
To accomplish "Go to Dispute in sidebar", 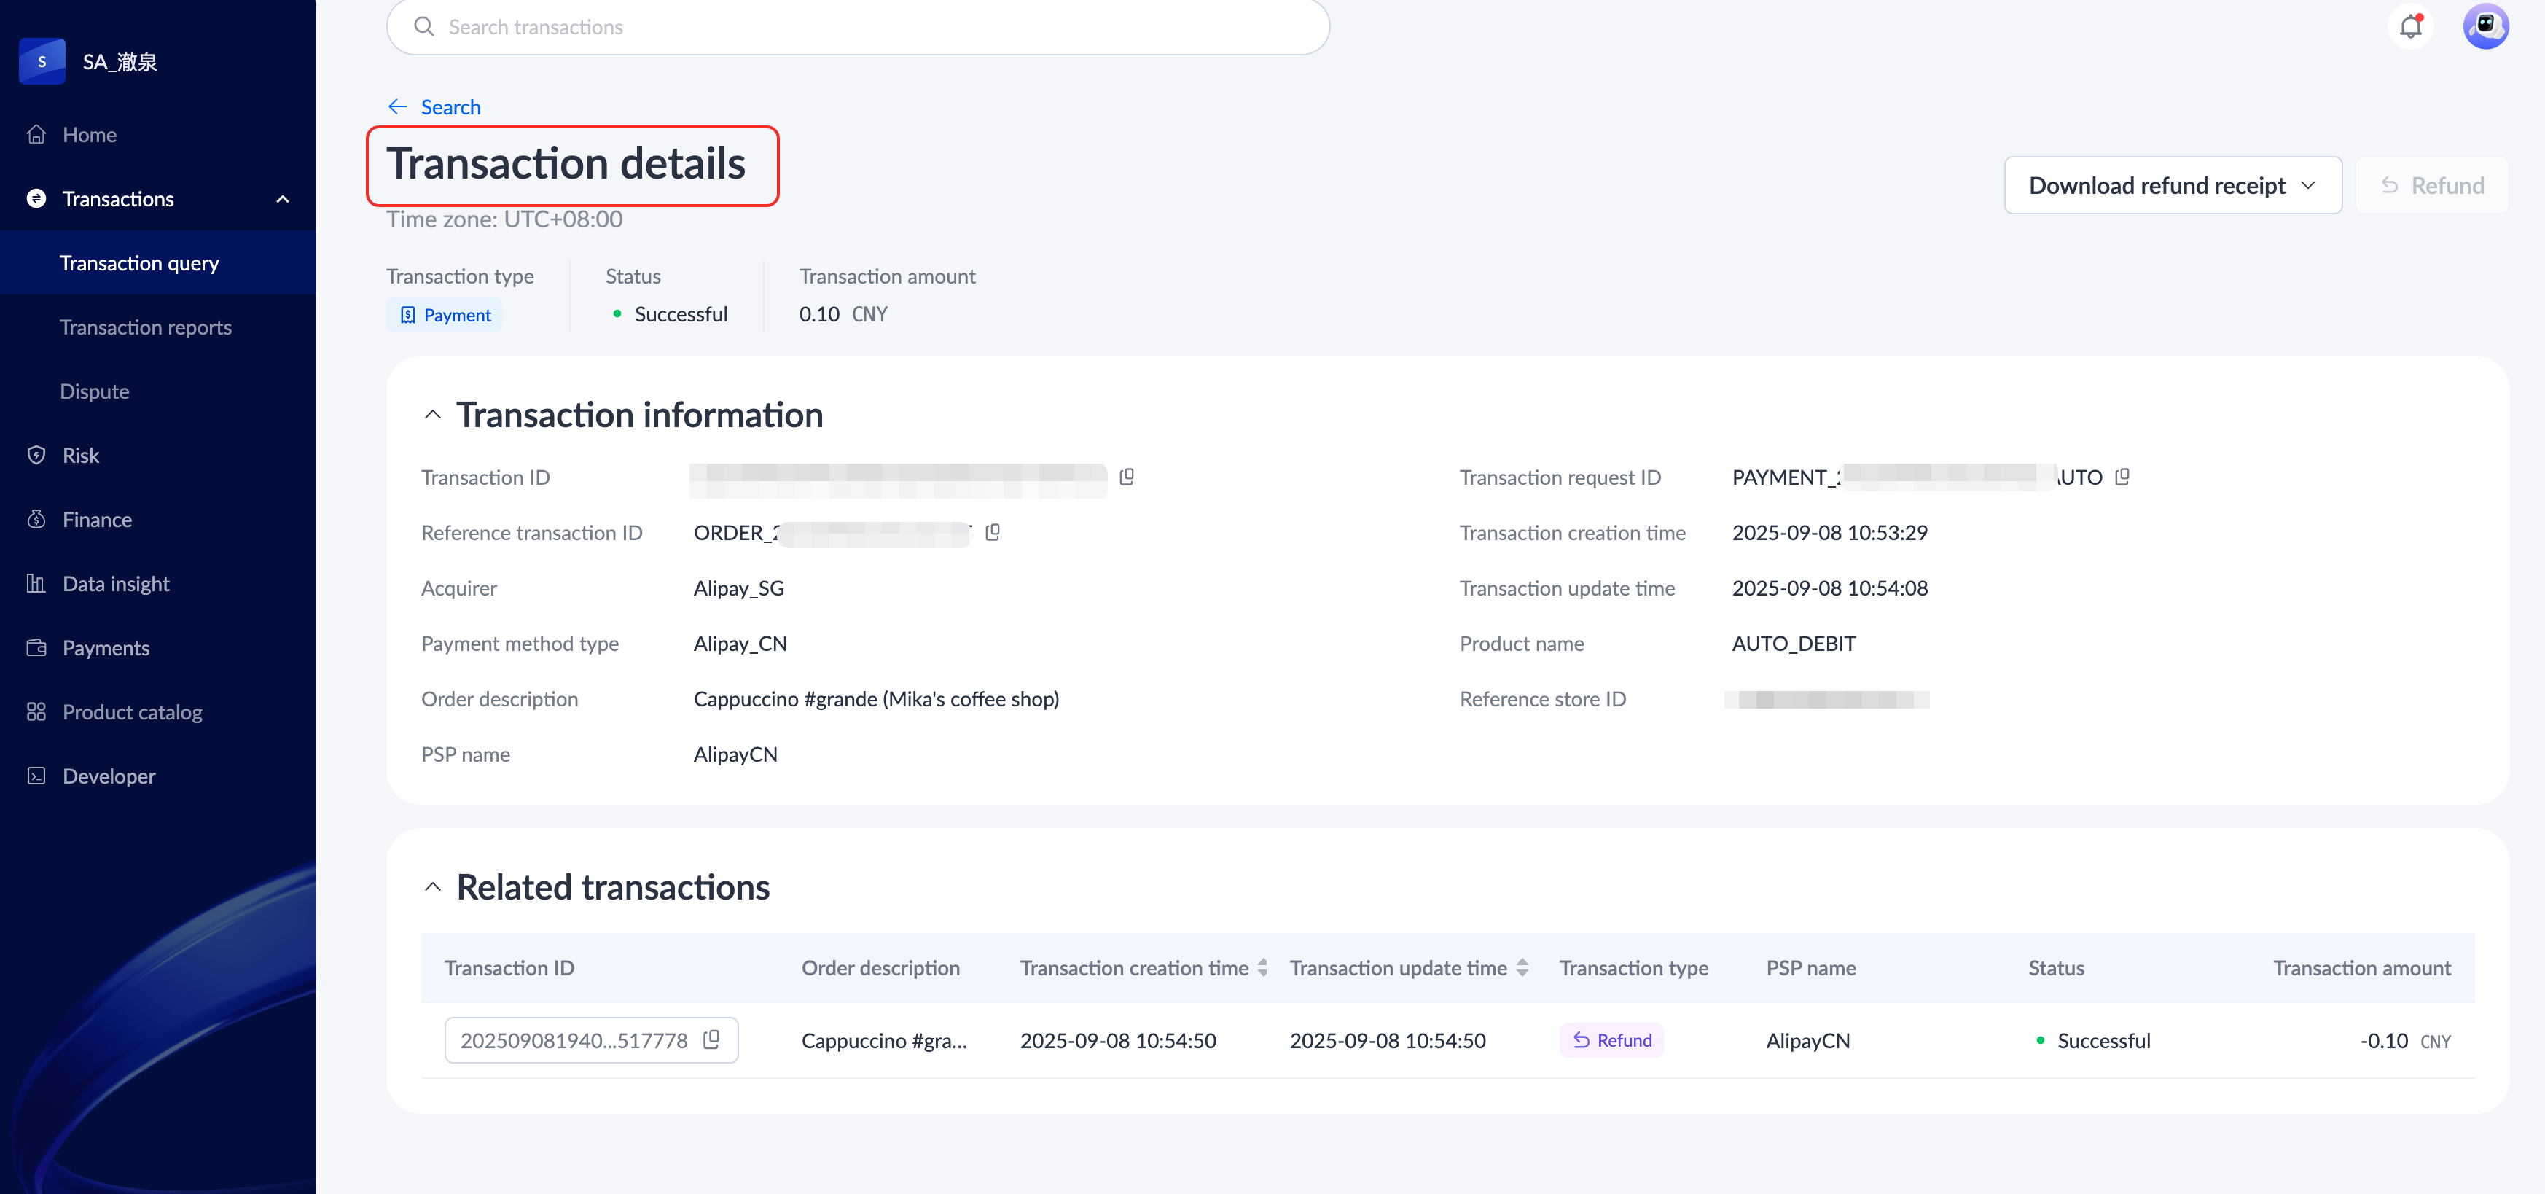I will coord(94,391).
